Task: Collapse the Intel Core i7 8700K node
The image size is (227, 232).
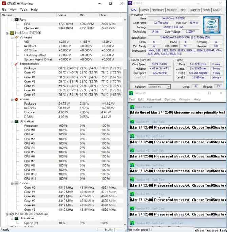Action: coord(7,33)
